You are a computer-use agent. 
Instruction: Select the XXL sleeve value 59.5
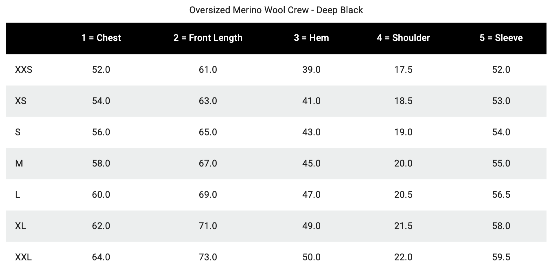click(501, 257)
